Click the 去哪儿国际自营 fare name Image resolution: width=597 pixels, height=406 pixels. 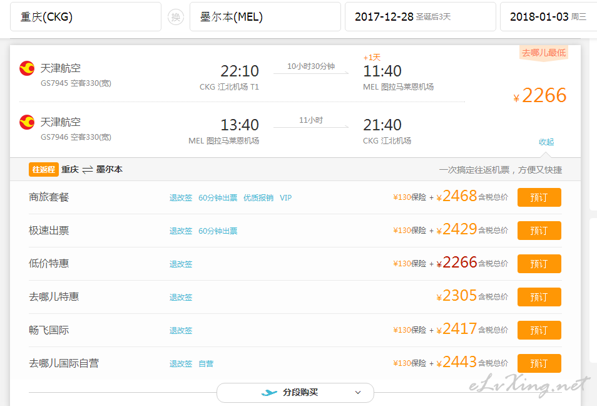click(x=64, y=363)
